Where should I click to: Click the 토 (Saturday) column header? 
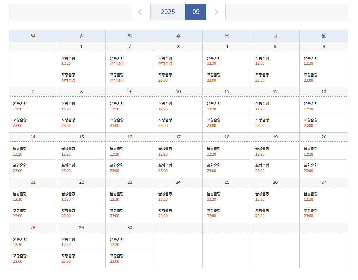pyautogui.click(x=324, y=36)
